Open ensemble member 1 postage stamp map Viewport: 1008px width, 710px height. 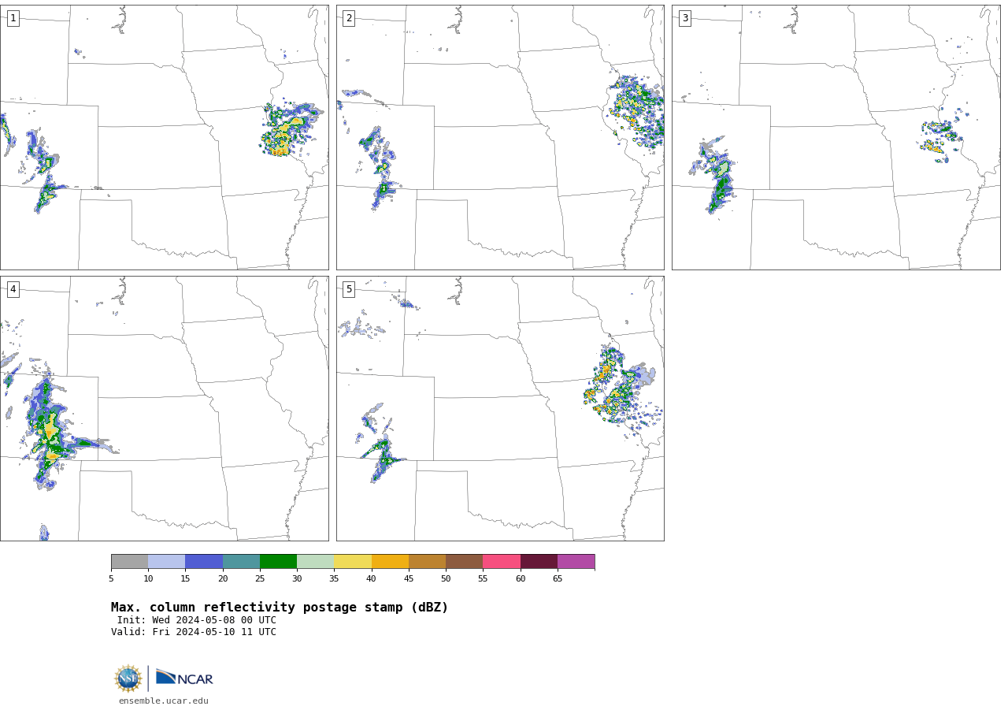[x=164, y=137]
